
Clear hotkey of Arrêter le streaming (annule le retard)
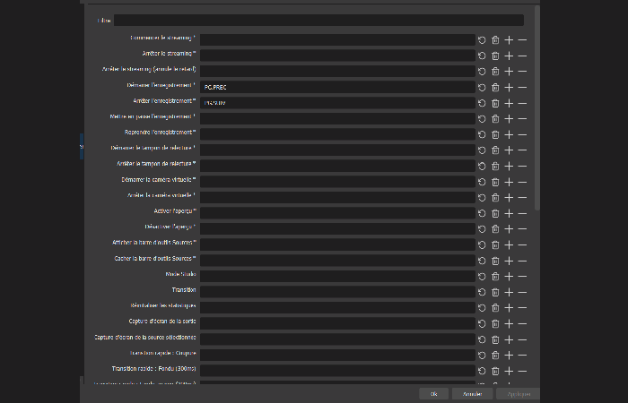(495, 72)
